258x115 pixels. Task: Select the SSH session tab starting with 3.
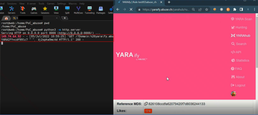click(35, 18)
